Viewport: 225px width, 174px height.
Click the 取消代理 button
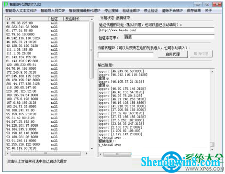(x=201, y=54)
